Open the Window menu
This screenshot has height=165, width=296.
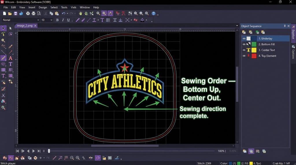pyautogui.click(x=85, y=7)
